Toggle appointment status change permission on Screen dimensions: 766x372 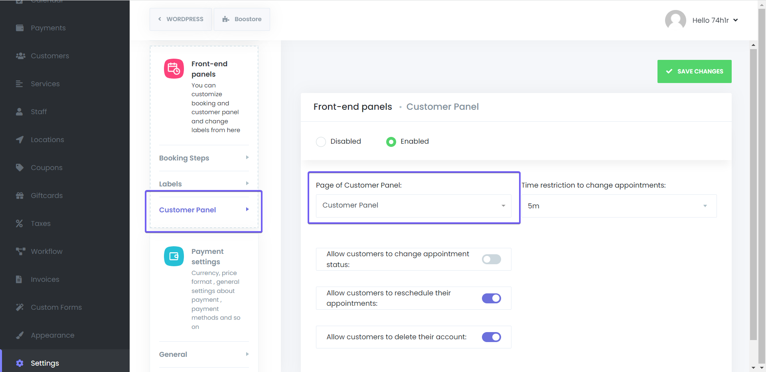pyautogui.click(x=491, y=259)
